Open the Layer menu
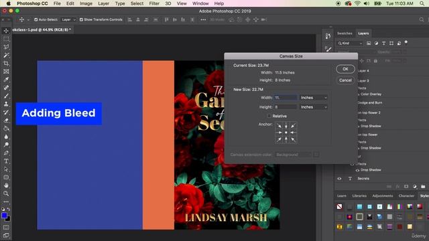Screen dimensions: 429x241 tap(103, 3)
